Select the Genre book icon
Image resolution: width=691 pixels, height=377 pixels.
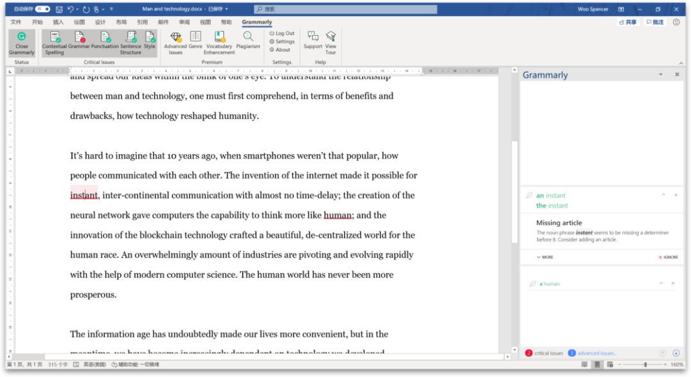(195, 37)
